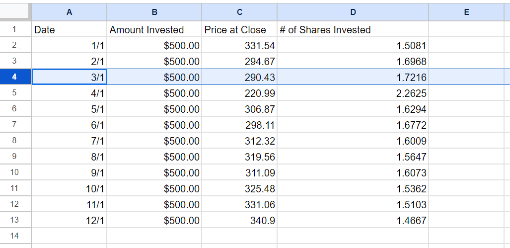Image resolution: width=510 pixels, height=248 pixels.
Task: Select column B header
Action: coord(154,12)
